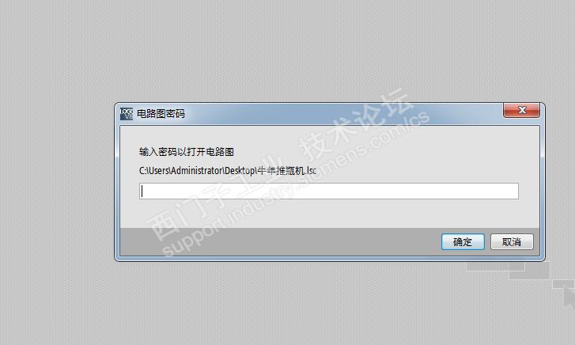This screenshot has width=575, height=345.
Task: Focus the circuit password input field
Action: coord(329,191)
